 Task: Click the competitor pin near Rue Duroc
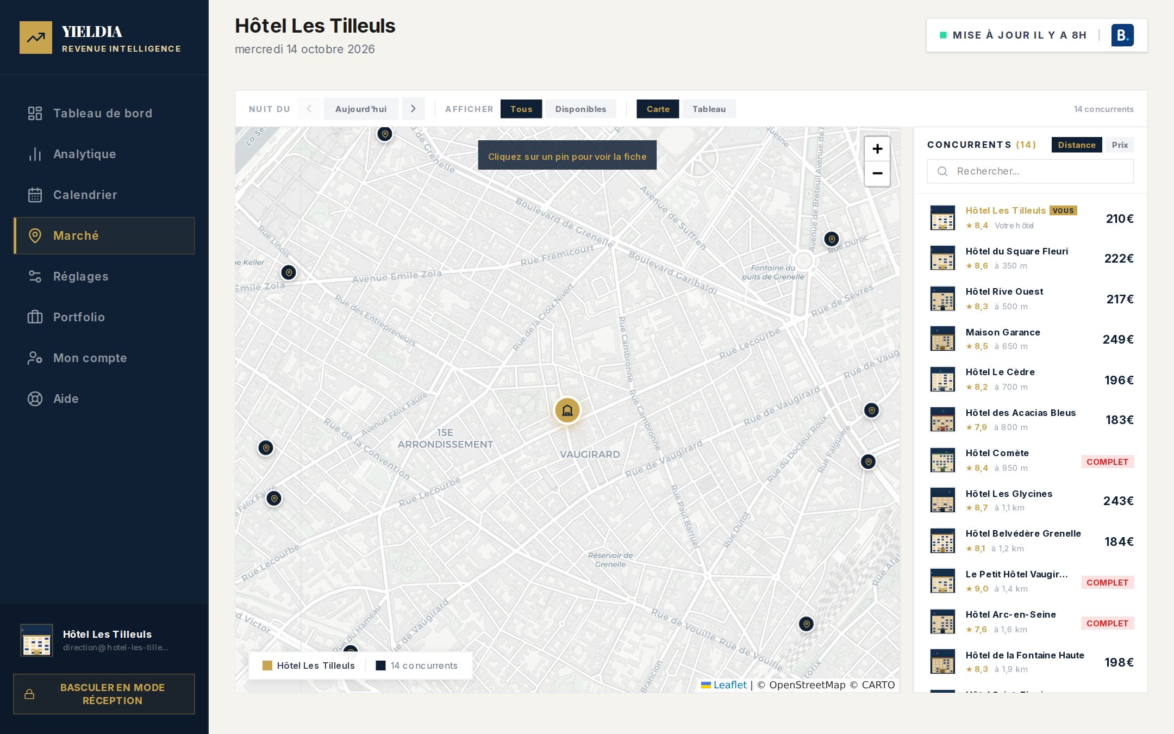[832, 239]
